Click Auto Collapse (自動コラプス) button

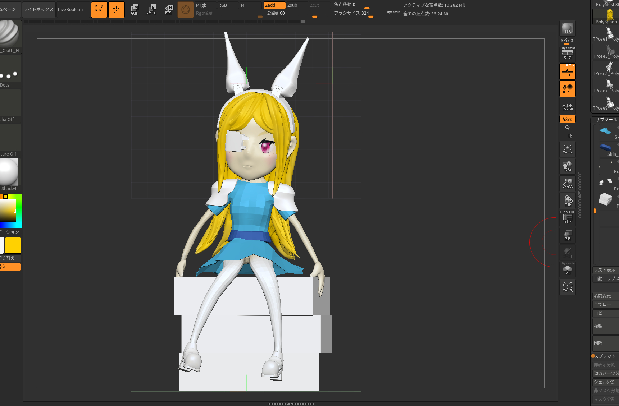[x=606, y=278]
